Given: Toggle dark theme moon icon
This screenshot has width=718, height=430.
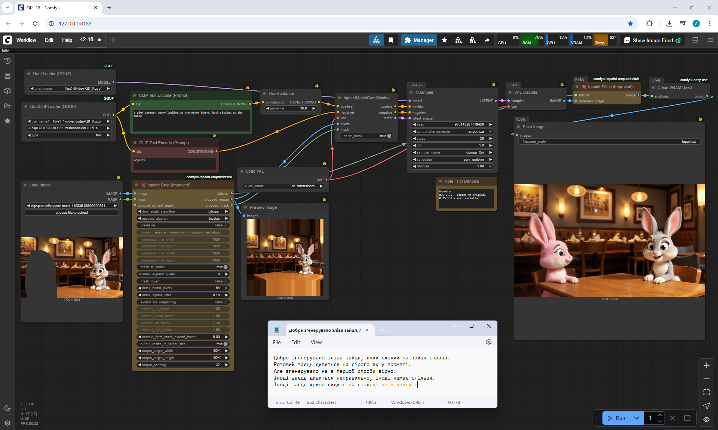Looking at the screenshot, I should 7,408.
